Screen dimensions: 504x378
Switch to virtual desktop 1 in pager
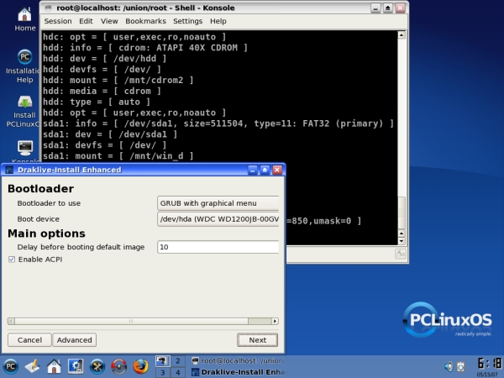(163, 360)
